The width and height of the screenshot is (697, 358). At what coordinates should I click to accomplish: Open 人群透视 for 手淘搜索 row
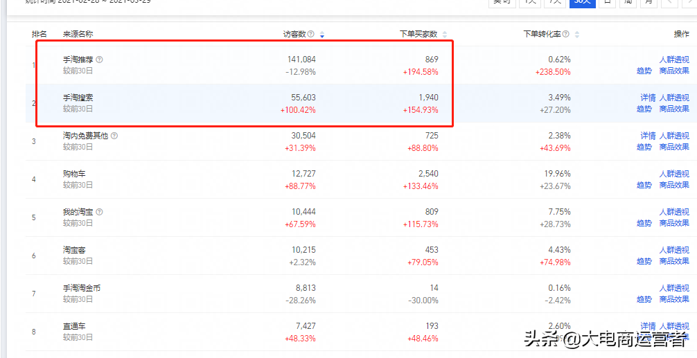(x=674, y=98)
